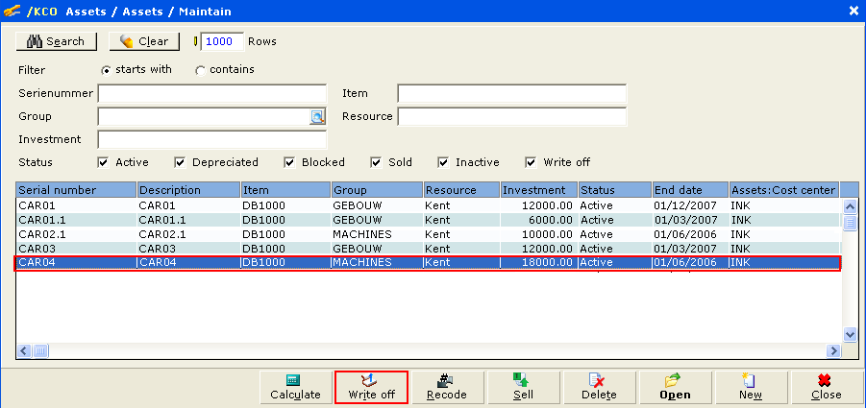
Task: Click the horizontal scrollbar right arrow
Action: tap(833, 350)
